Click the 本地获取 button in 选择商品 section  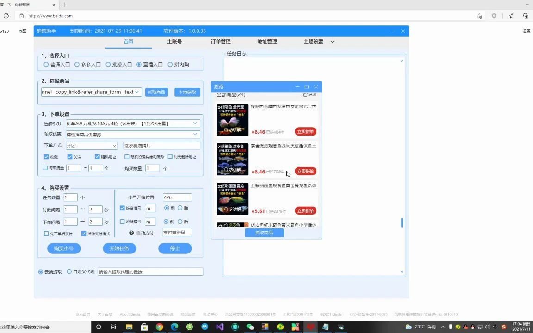click(186, 92)
